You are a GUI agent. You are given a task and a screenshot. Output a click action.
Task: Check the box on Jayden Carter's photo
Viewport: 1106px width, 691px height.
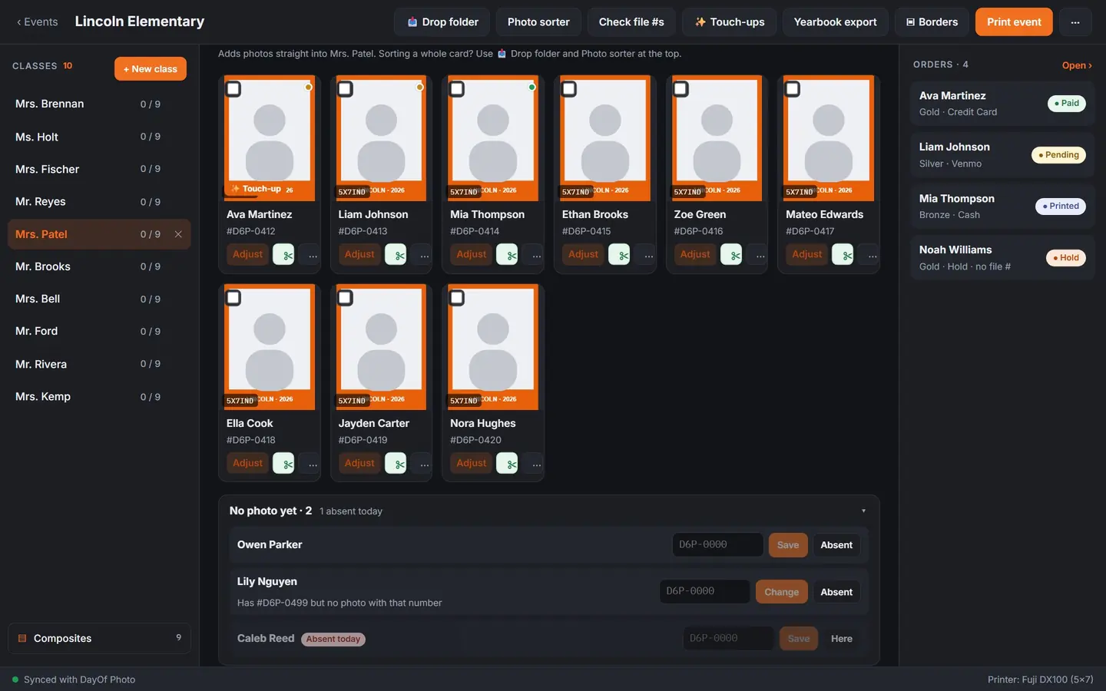(346, 298)
